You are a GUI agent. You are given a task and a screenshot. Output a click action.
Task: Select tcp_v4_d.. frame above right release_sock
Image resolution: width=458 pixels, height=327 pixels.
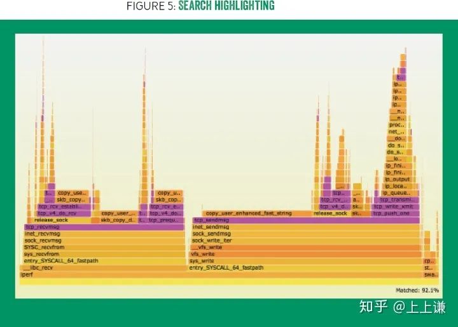pos(335,206)
